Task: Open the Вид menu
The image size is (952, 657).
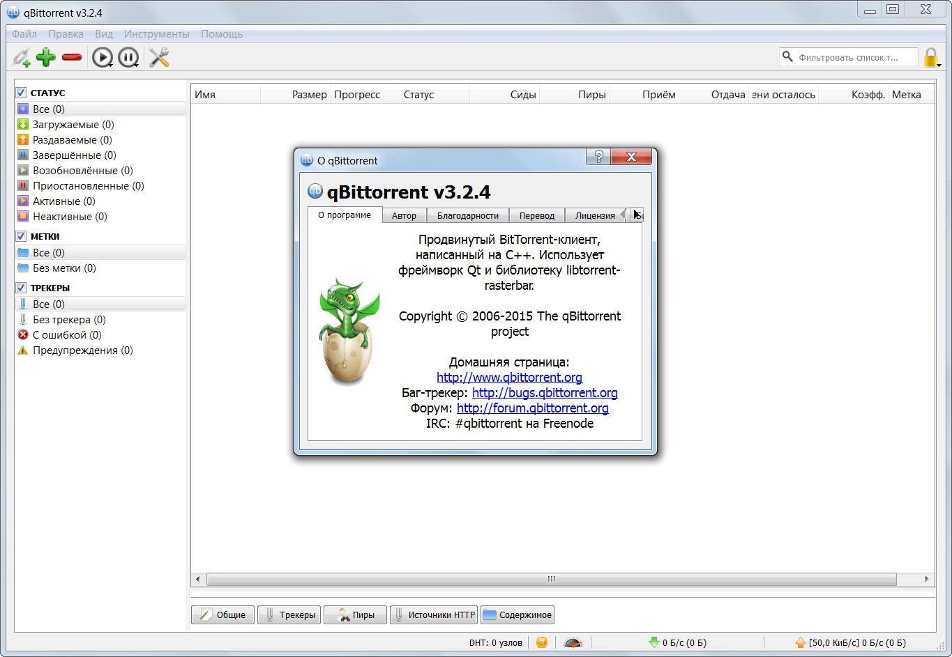Action: click(x=104, y=33)
